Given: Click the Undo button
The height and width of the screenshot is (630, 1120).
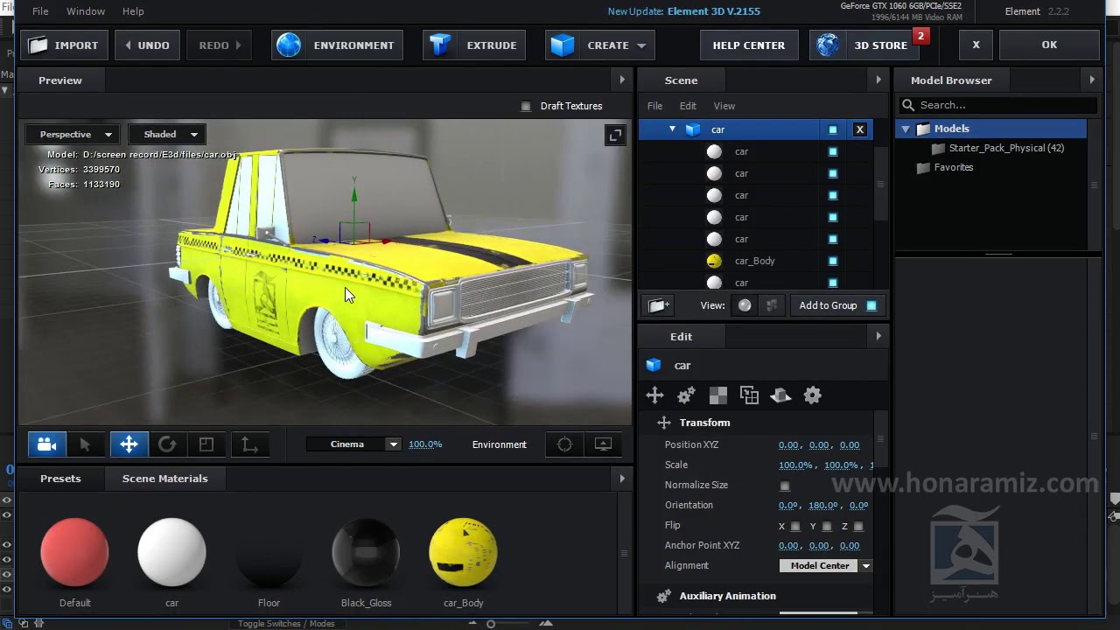Looking at the screenshot, I should point(147,45).
